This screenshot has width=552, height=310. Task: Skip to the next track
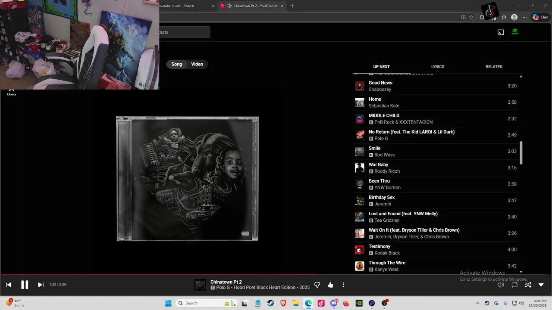point(41,285)
